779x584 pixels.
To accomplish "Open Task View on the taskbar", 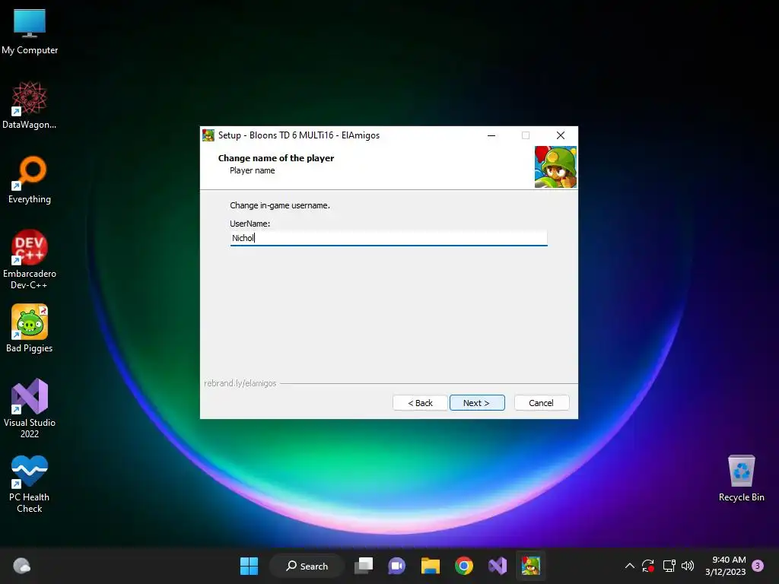I will (x=364, y=566).
